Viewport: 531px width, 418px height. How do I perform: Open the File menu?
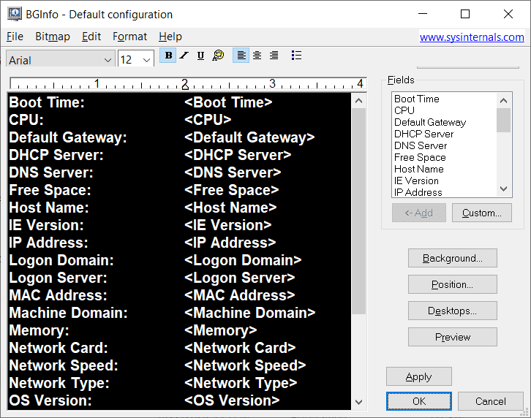click(15, 37)
